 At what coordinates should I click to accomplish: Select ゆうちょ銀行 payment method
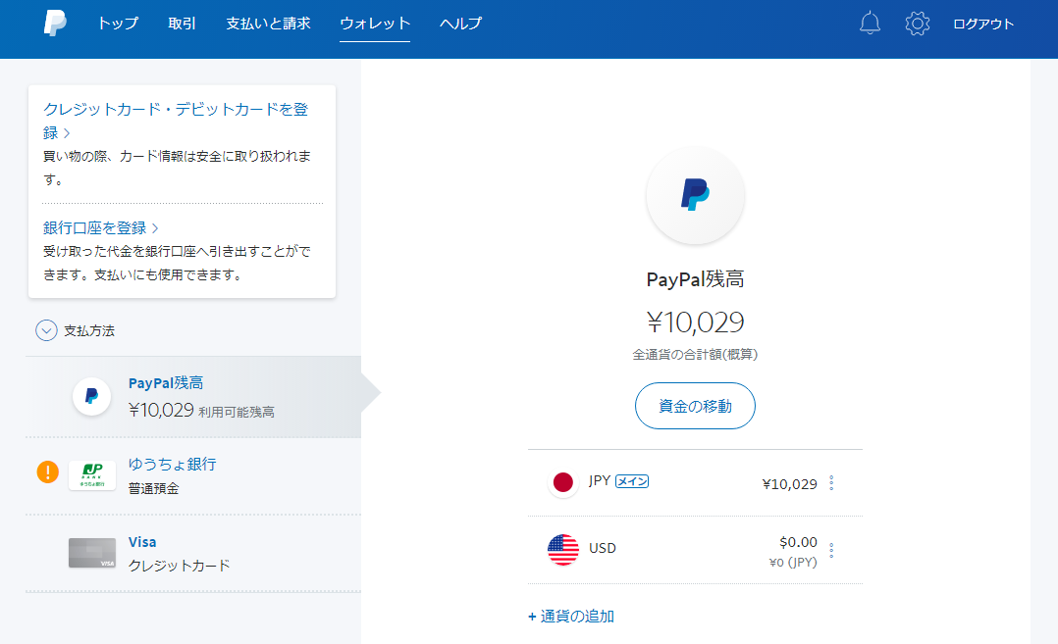[x=193, y=475]
